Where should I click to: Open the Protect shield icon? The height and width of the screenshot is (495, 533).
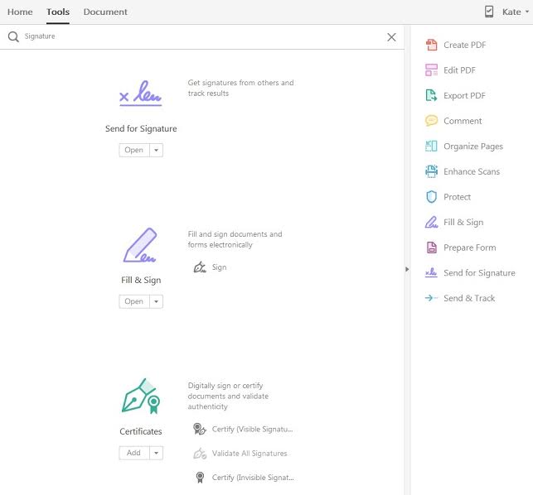(x=431, y=196)
